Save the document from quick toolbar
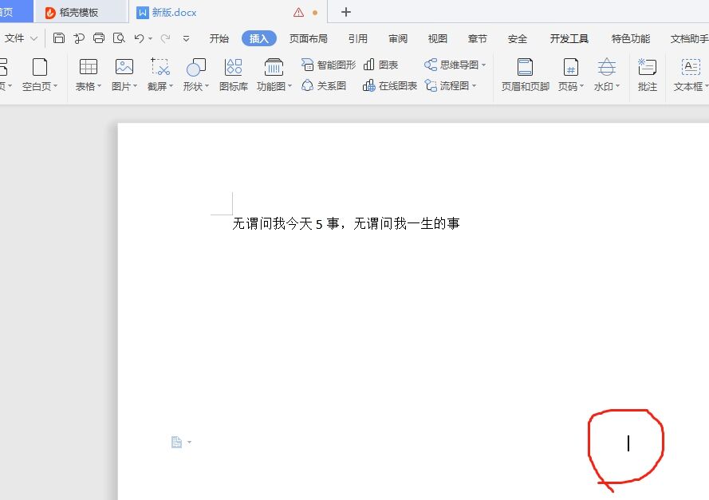The height and width of the screenshot is (500, 709). point(58,37)
